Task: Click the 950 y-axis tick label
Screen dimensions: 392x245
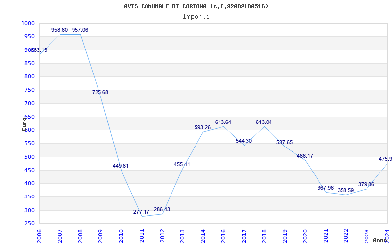Action: pyautogui.click(x=29, y=36)
